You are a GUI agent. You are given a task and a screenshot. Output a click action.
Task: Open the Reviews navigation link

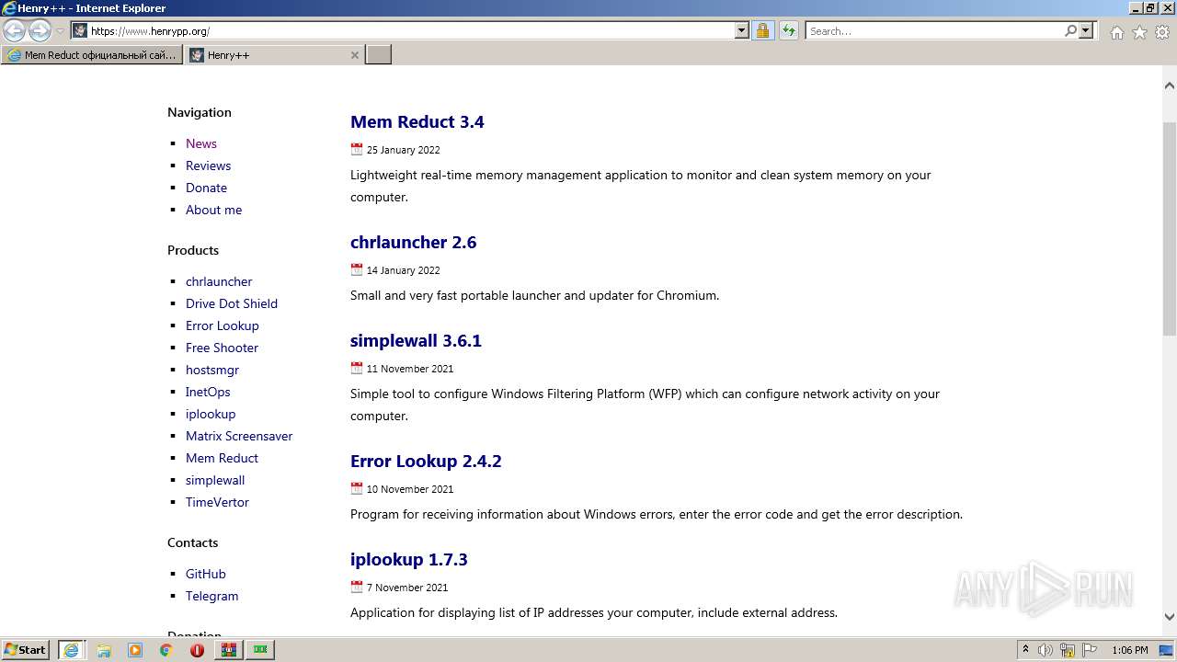(208, 165)
